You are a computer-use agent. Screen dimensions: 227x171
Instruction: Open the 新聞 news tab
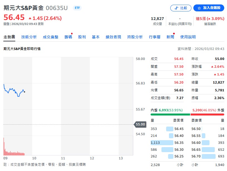tap(170, 36)
